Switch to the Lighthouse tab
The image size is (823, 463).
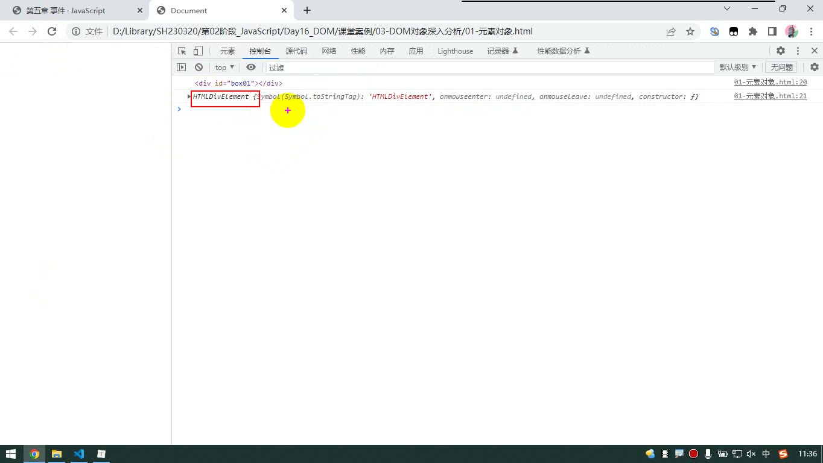[455, 51]
